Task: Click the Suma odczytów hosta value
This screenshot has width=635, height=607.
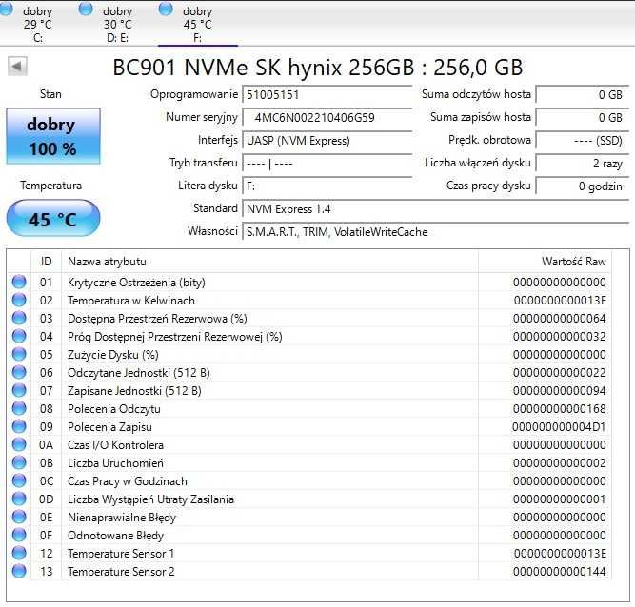Action: [x=583, y=95]
